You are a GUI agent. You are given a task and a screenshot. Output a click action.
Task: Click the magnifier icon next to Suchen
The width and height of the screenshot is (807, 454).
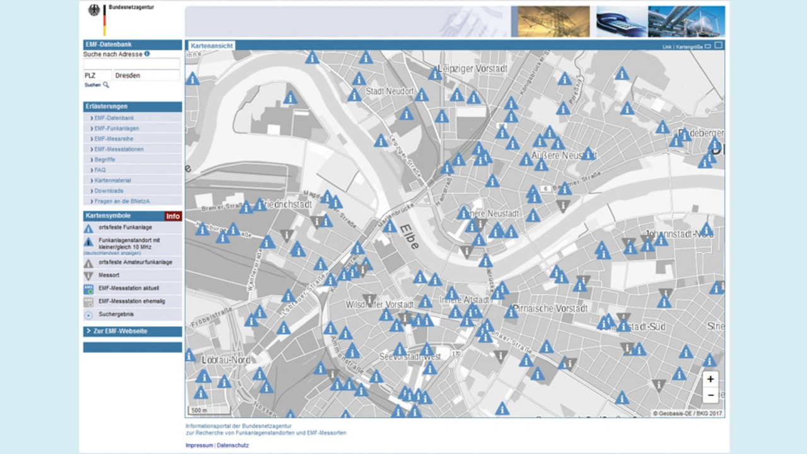click(106, 85)
